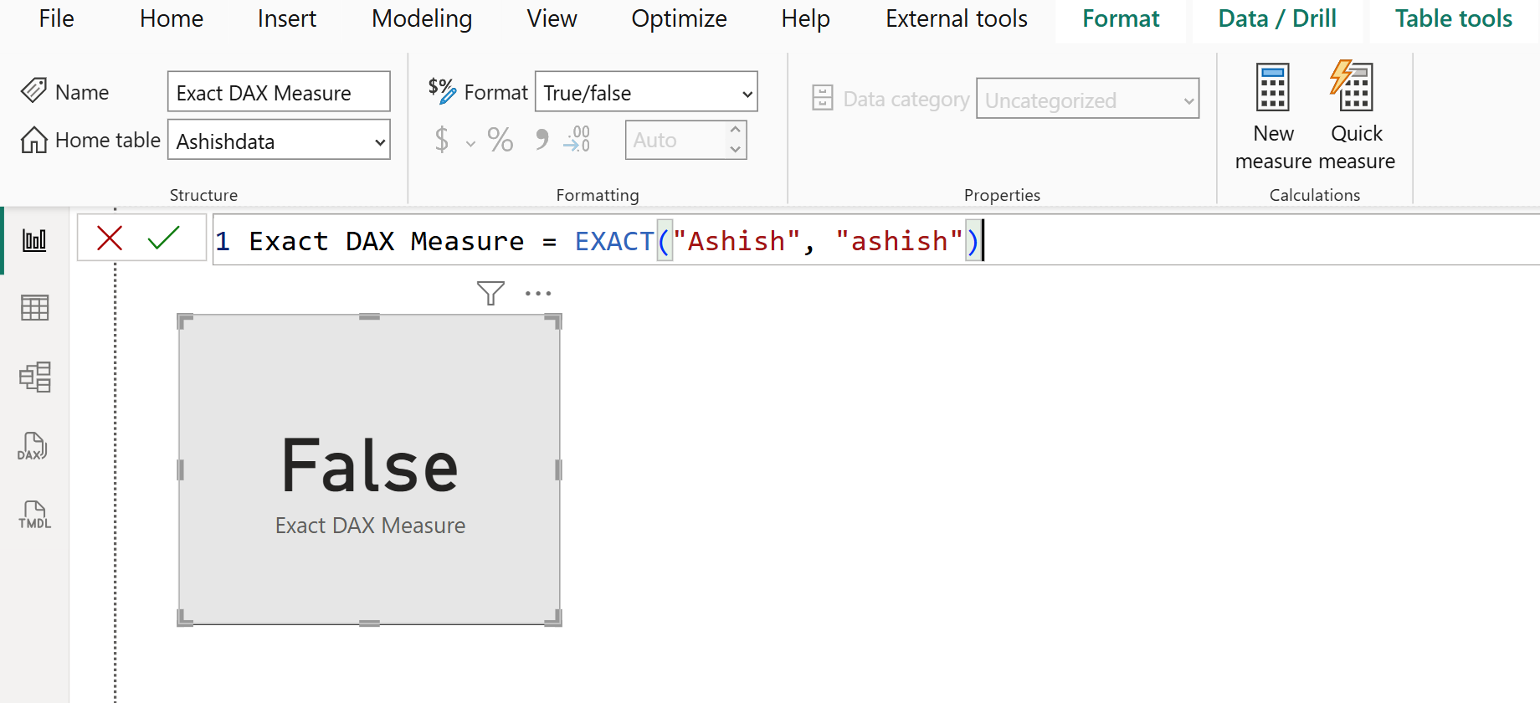Switch to Table tools tab

click(1453, 18)
